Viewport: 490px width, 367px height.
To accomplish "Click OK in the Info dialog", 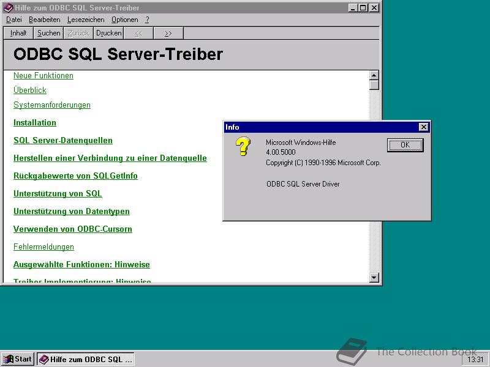I will click(405, 145).
